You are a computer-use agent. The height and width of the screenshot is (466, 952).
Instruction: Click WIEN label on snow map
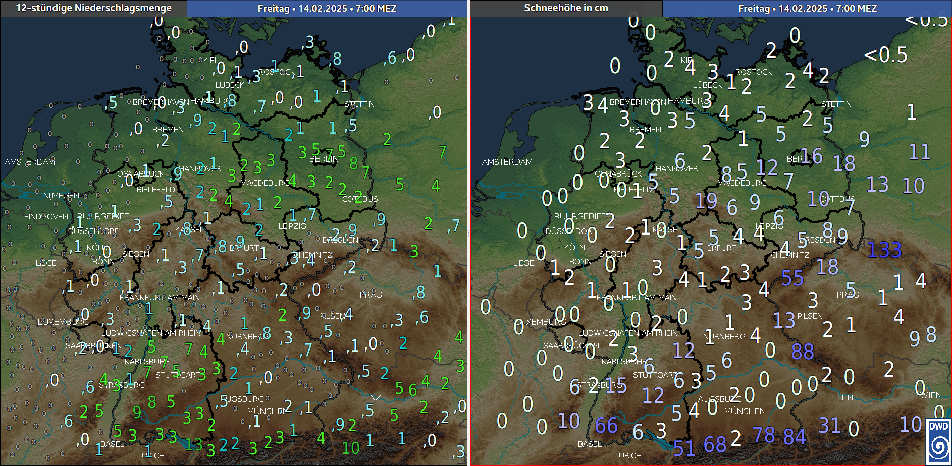[932, 395]
